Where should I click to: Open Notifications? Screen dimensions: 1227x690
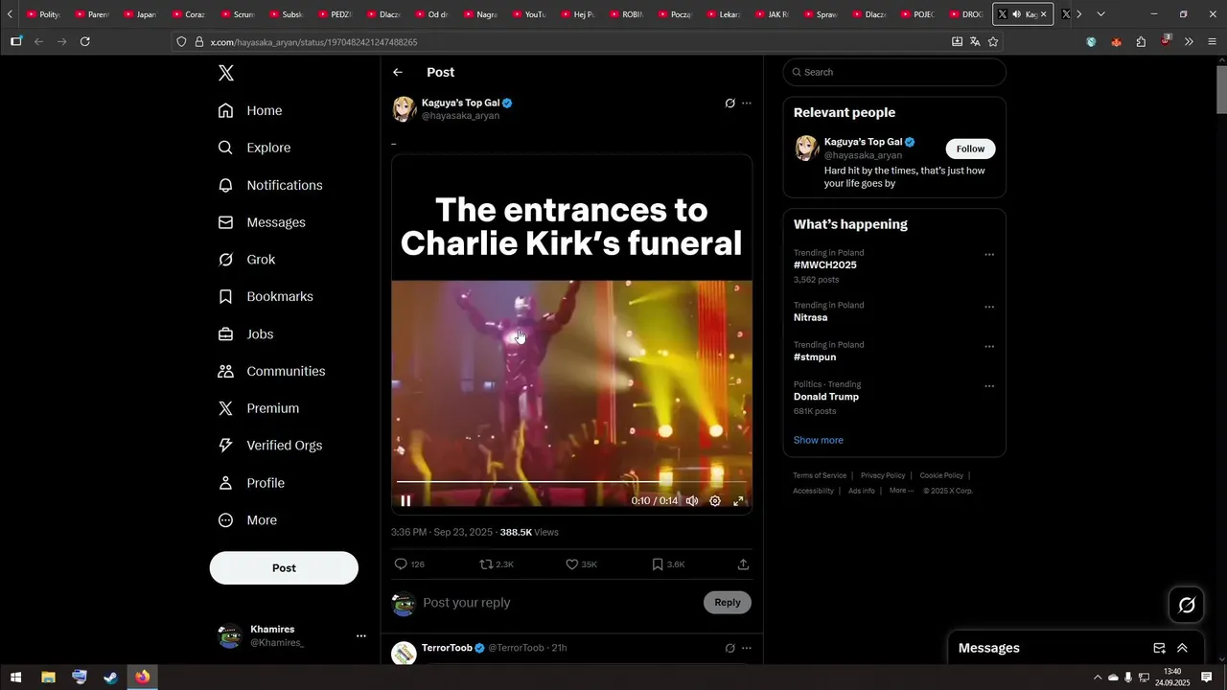point(270,185)
